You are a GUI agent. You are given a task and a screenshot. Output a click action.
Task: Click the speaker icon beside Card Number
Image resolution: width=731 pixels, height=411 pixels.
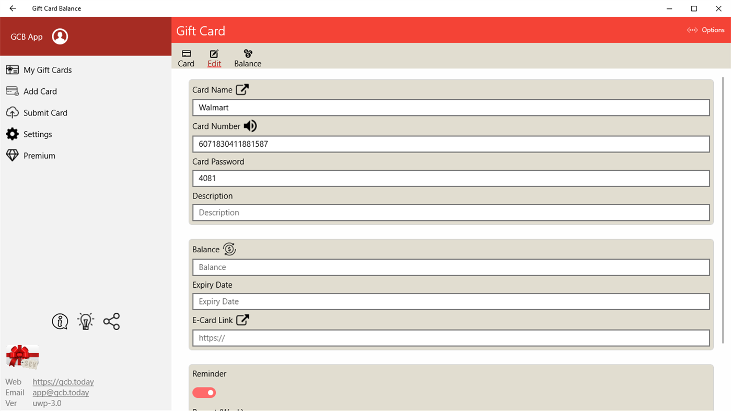pyautogui.click(x=250, y=126)
